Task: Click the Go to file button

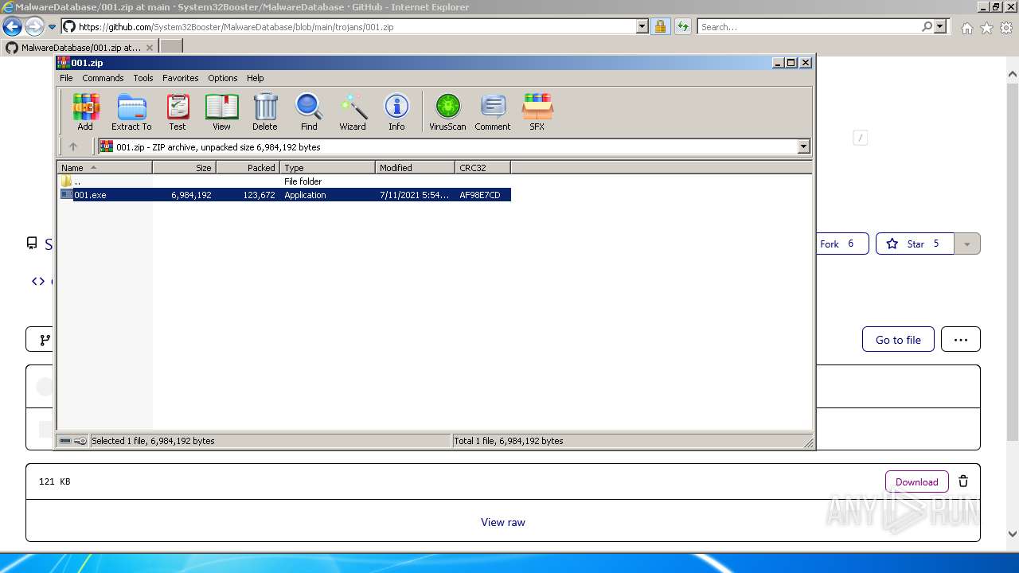Action: pos(898,339)
